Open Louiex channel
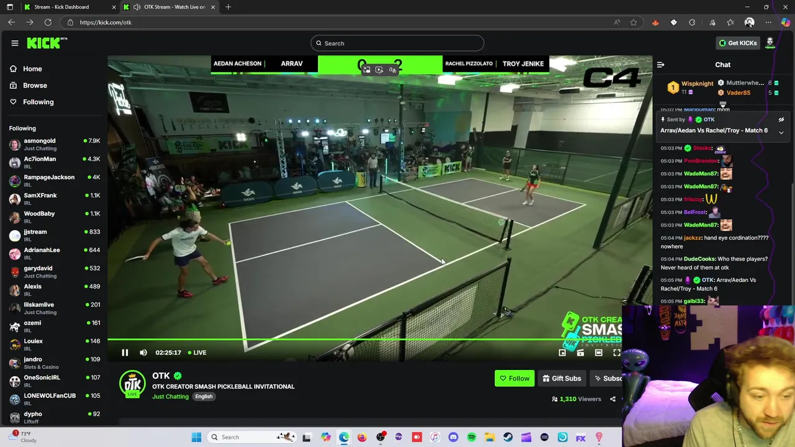This screenshot has height=447, width=795. pos(55,345)
